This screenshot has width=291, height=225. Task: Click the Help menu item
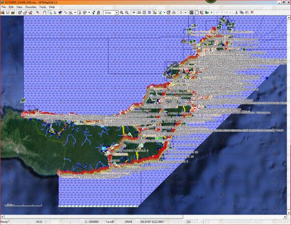52,7
